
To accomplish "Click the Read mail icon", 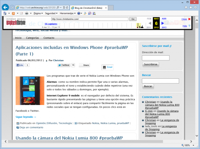I will coord(22,13).
